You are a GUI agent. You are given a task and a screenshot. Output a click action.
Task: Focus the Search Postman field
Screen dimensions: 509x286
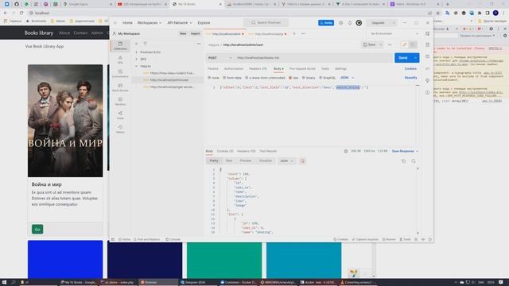pos(266,23)
